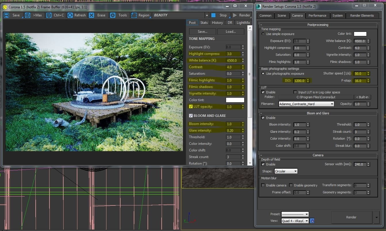This screenshot has height=231, width=386.
Task: Disable the Depth of field Enable checkbox
Action: click(x=263, y=164)
